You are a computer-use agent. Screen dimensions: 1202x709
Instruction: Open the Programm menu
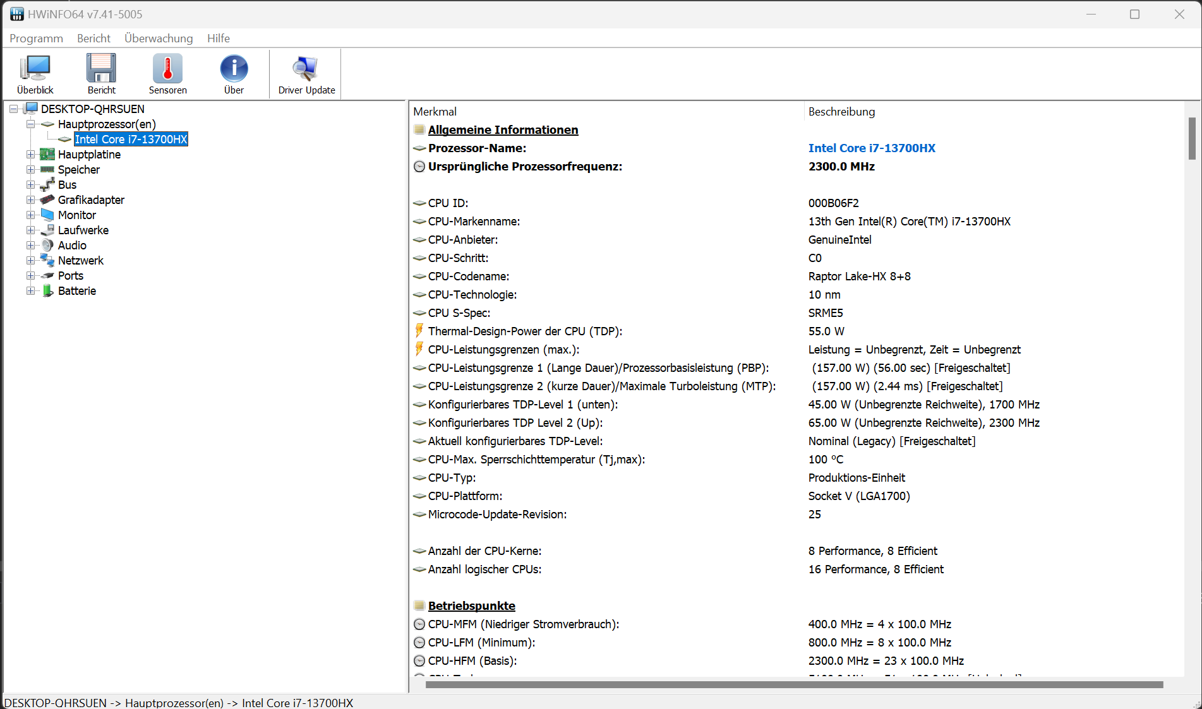[36, 39]
